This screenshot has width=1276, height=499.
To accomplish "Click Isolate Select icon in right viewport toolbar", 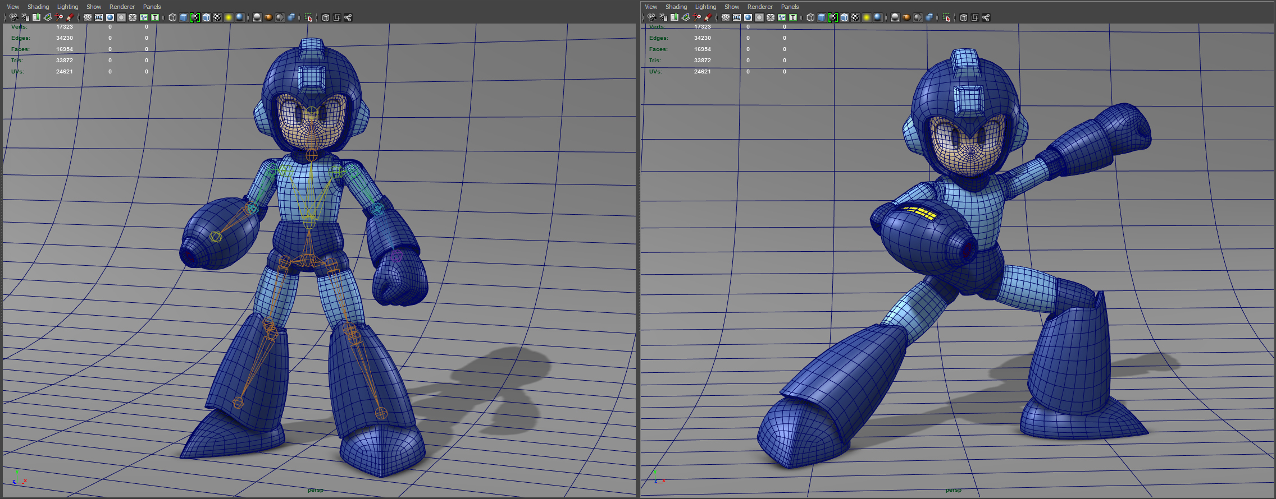I will click(x=946, y=17).
